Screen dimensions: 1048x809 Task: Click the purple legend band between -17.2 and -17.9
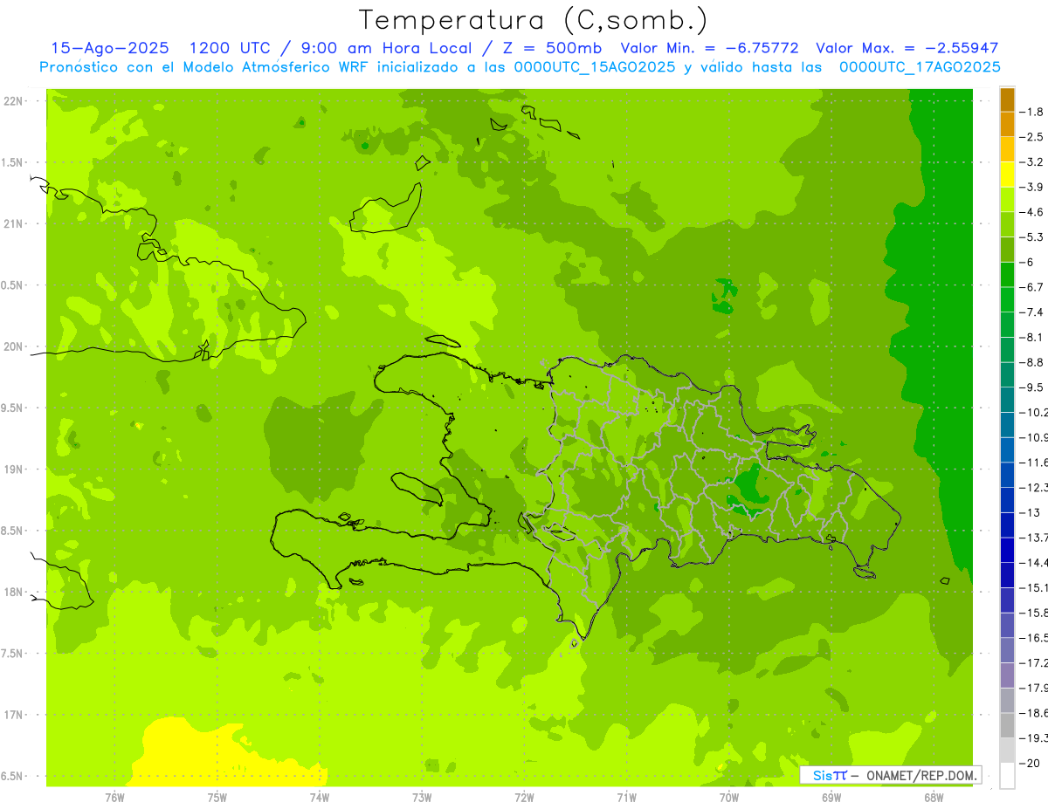[x=1007, y=675]
